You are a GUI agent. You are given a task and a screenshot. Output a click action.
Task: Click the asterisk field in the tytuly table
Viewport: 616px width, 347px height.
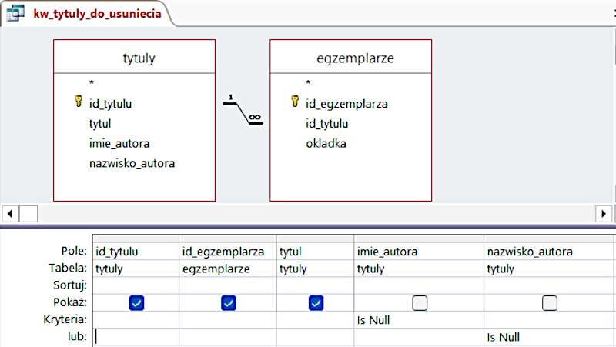pyautogui.click(x=92, y=82)
